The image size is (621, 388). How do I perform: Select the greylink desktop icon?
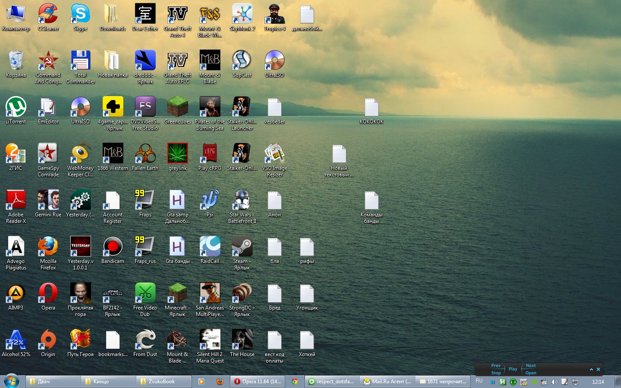tap(178, 153)
